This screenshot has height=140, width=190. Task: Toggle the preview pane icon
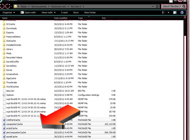click(174, 13)
